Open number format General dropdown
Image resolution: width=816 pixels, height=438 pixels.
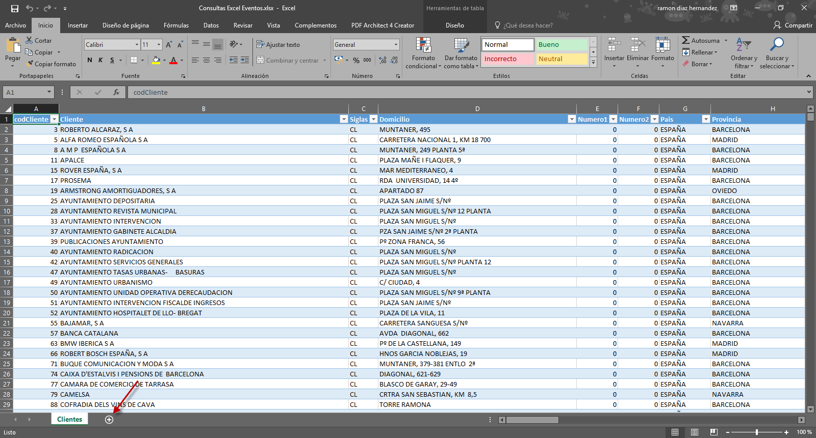click(x=396, y=45)
